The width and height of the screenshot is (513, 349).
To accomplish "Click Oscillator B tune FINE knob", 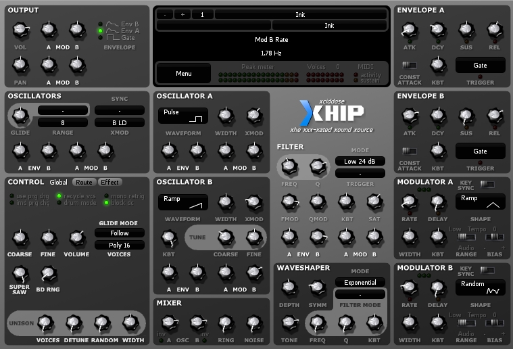I will tap(254, 237).
